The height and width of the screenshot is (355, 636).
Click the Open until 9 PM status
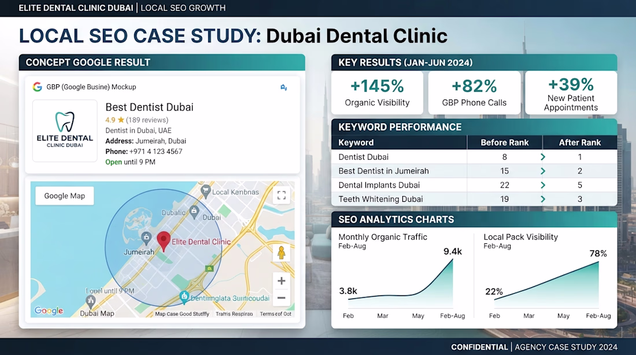(130, 162)
